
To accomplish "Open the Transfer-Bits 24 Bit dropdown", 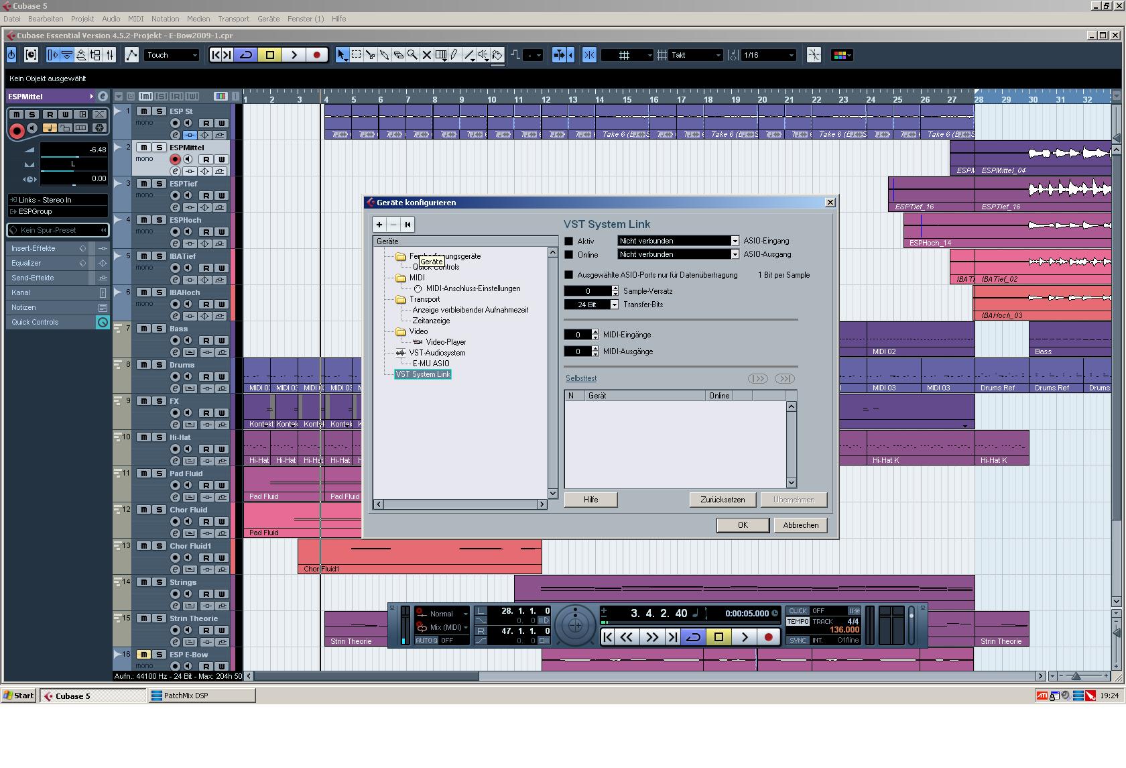I will coord(591,305).
